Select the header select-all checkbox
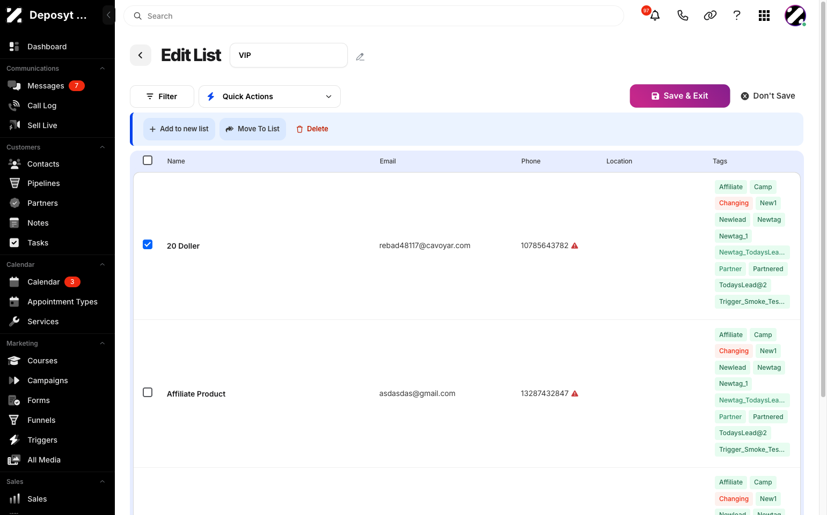This screenshot has width=827, height=515. click(148, 160)
